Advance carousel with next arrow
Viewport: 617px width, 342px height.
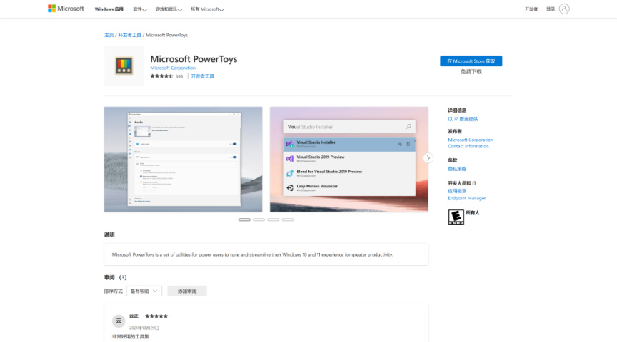pos(428,158)
